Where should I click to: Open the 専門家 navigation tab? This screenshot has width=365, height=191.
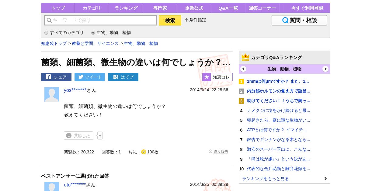(160, 8)
